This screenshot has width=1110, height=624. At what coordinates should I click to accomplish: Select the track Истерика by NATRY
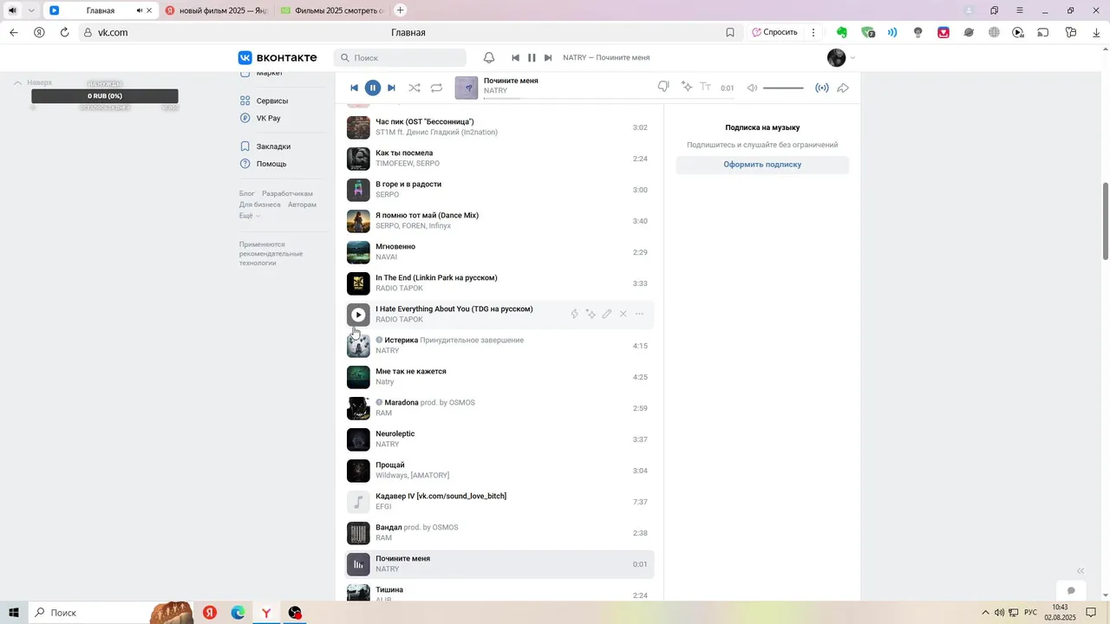(499, 346)
